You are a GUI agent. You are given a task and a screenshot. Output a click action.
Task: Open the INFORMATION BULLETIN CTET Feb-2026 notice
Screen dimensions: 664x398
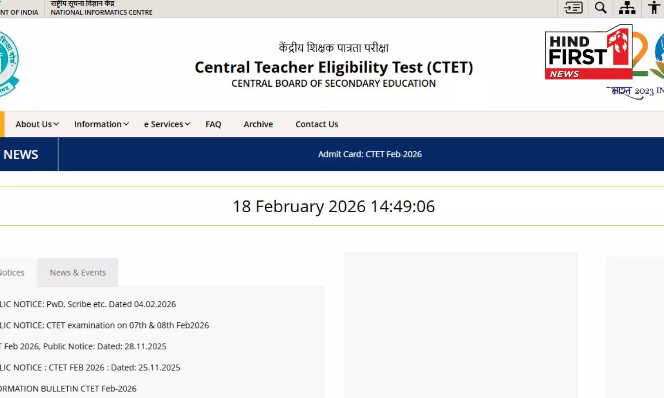(68, 388)
